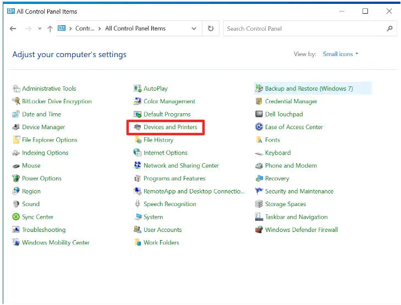401x305 pixels.
Task: Click the Network and Sharing Center icon
Action: [x=138, y=165]
